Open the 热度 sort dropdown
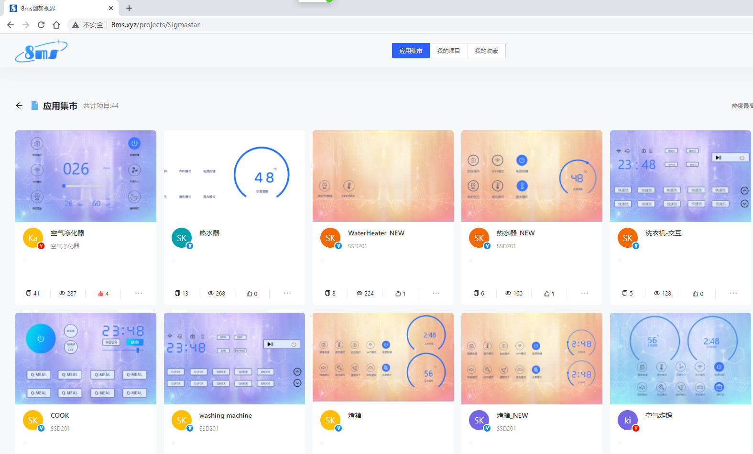 pyautogui.click(x=742, y=106)
